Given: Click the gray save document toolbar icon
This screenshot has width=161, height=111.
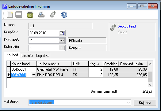Looking at the screenshot, I should [19, 15].
